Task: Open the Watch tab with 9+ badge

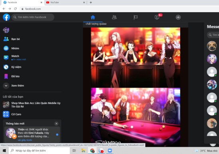Action: point(157,17)
